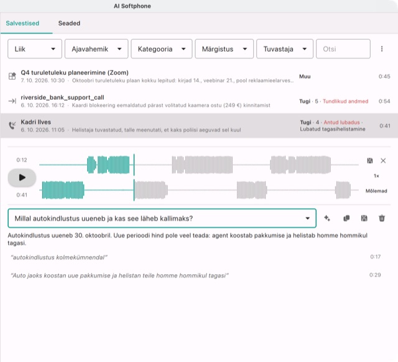
Task: Click the AI sparkle generate icon
Action: (x=327, y=218)
